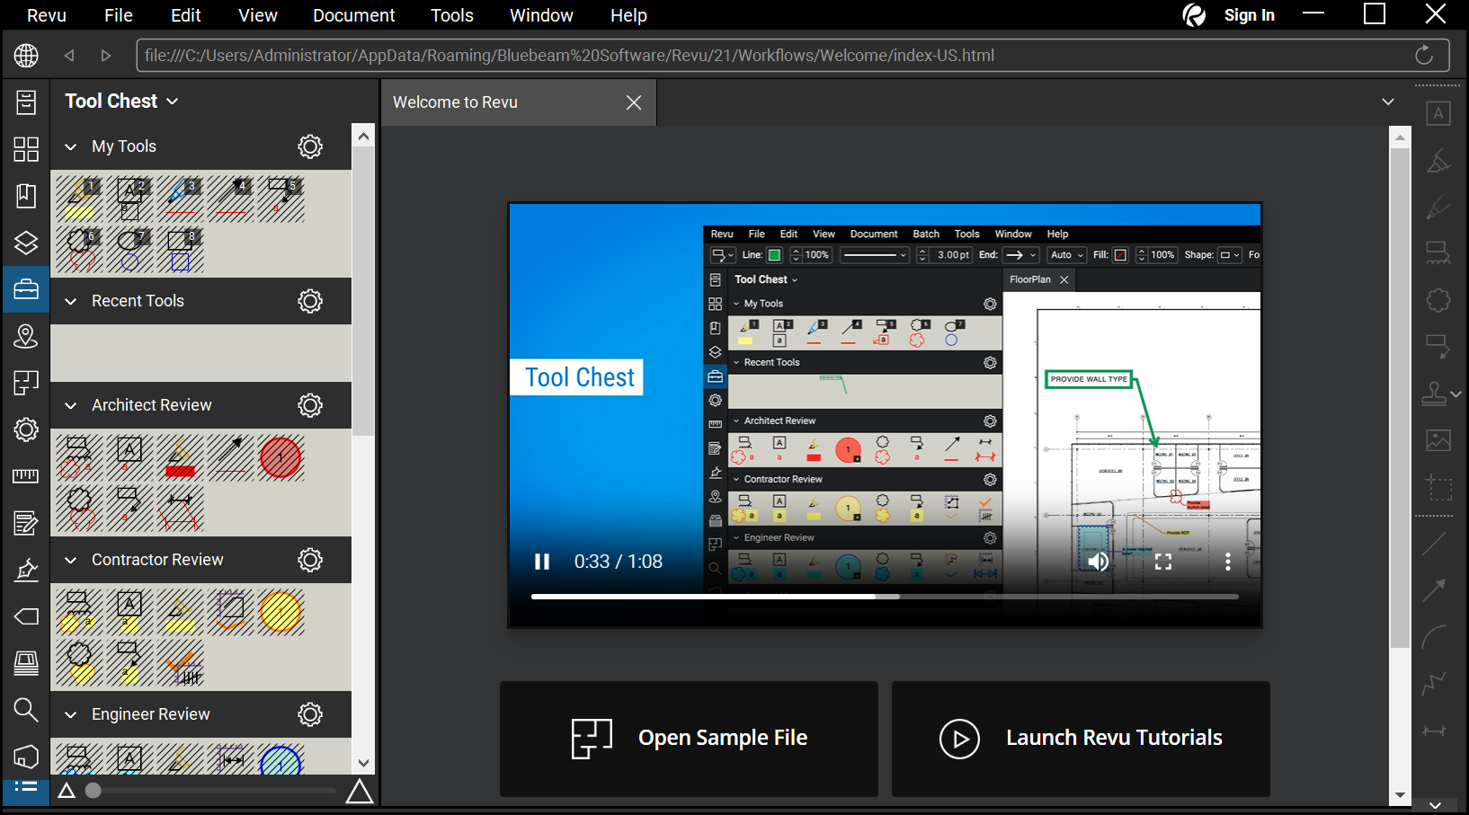Open the File menu
The height and width of the screenshot is (815, 1469).
pyautogui.click(x=119, y=15)
